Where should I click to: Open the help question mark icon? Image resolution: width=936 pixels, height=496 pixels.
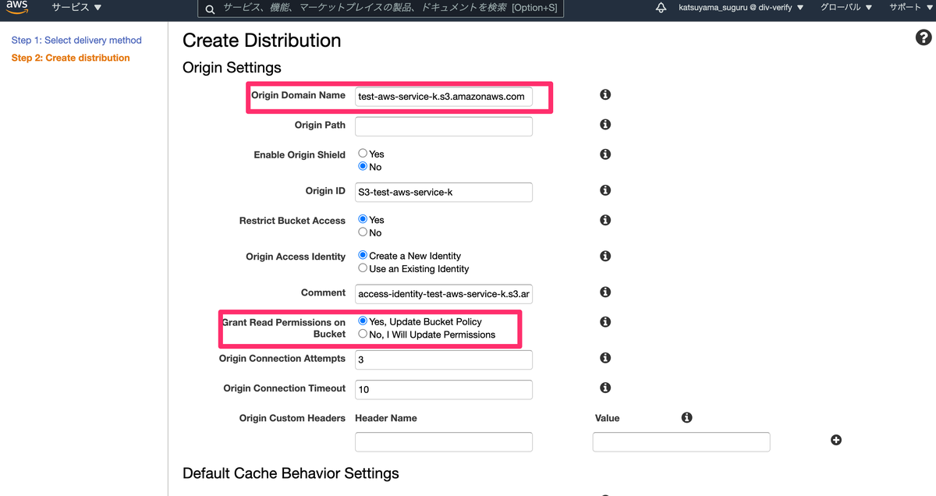click(x=923, y=38)
